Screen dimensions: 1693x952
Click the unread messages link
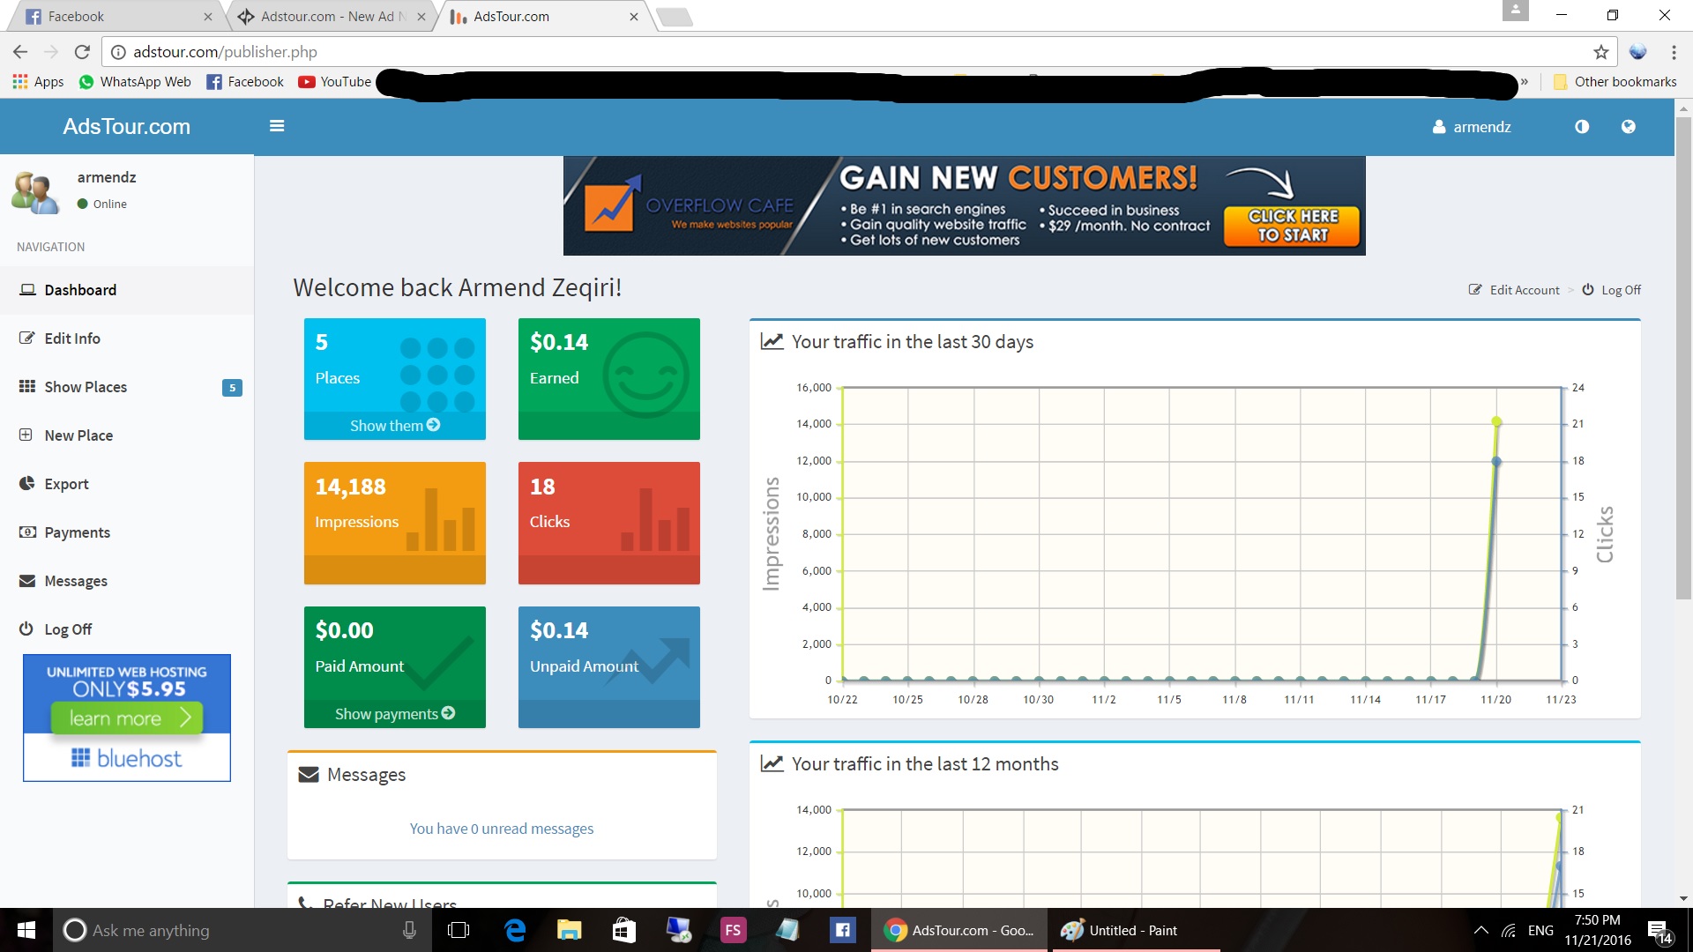click(501, 829)
